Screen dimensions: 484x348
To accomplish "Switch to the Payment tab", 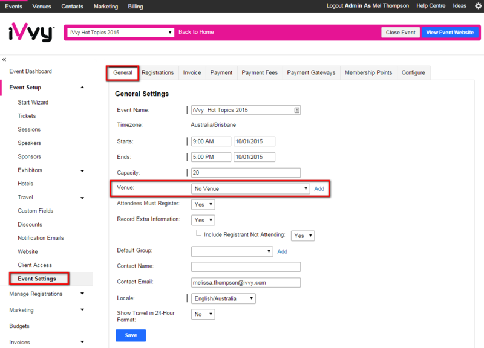I will (221, 72).
